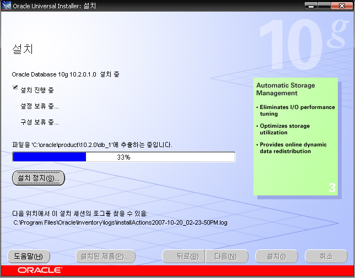
Task: Click the ORACLE logo in red footer
Action: click(x=40, y=270)
